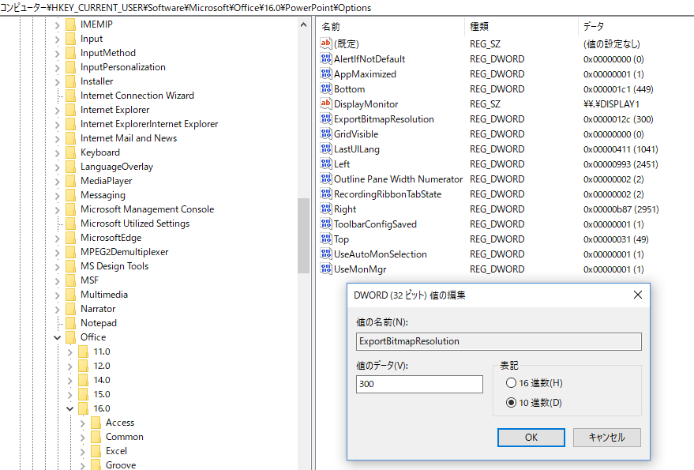
Task: Click the ToolbarConfigSaved value icon
Action: coord(326,224)
